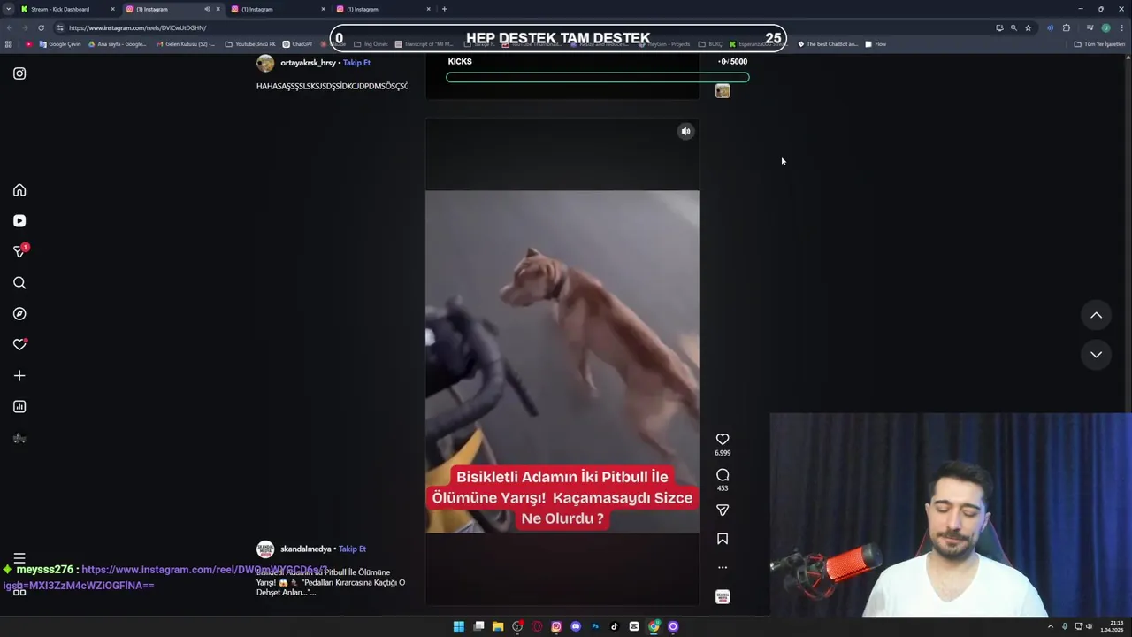Viewport: 1132px width, 637px height.
Task: Open Instagram direct messages
Action: point(19,252)
